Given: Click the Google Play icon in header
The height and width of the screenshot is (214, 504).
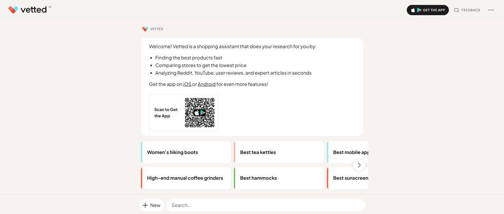Looking at the screenshot, I should (419, 10).
